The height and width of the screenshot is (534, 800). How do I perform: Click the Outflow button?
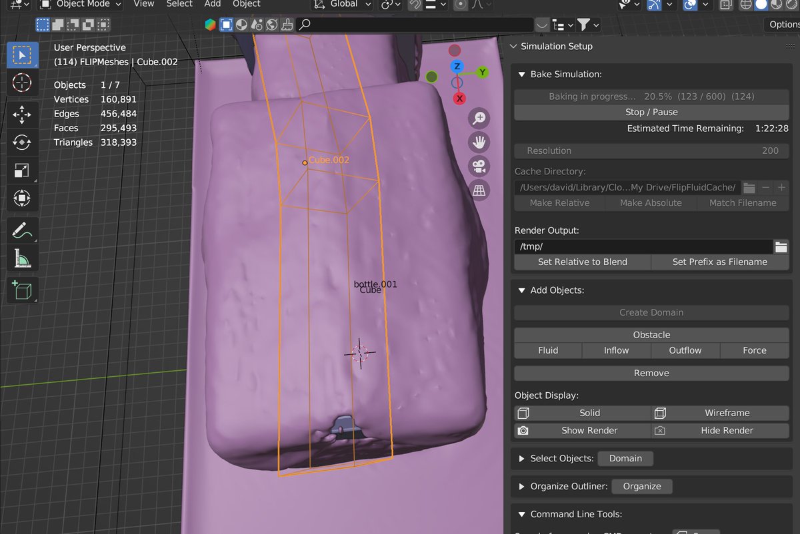tap(685, 350)
